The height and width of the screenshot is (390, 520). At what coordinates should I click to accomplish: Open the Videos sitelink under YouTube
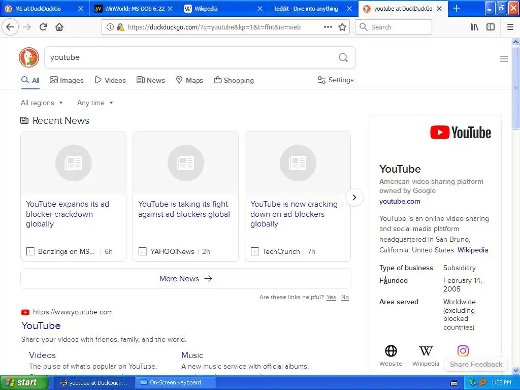pyautogui.click(x=42, y=355)
